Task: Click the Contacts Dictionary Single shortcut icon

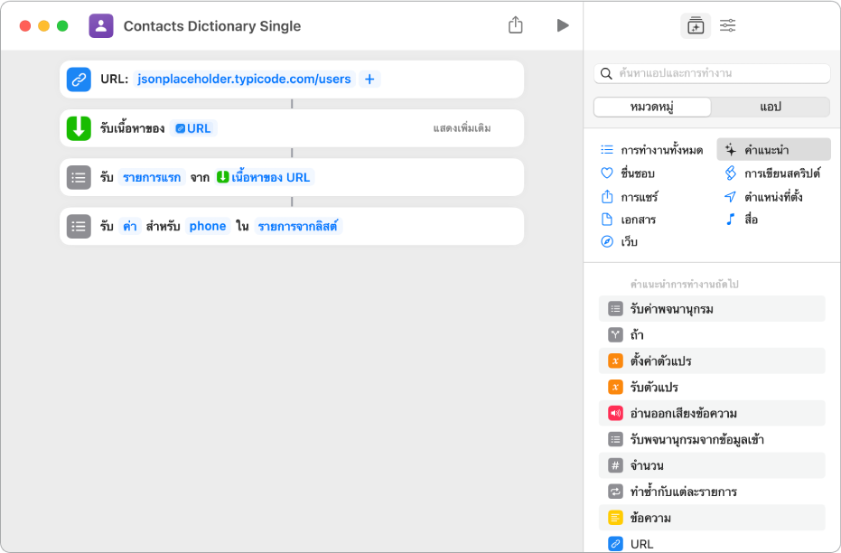Action: (101, 26)
